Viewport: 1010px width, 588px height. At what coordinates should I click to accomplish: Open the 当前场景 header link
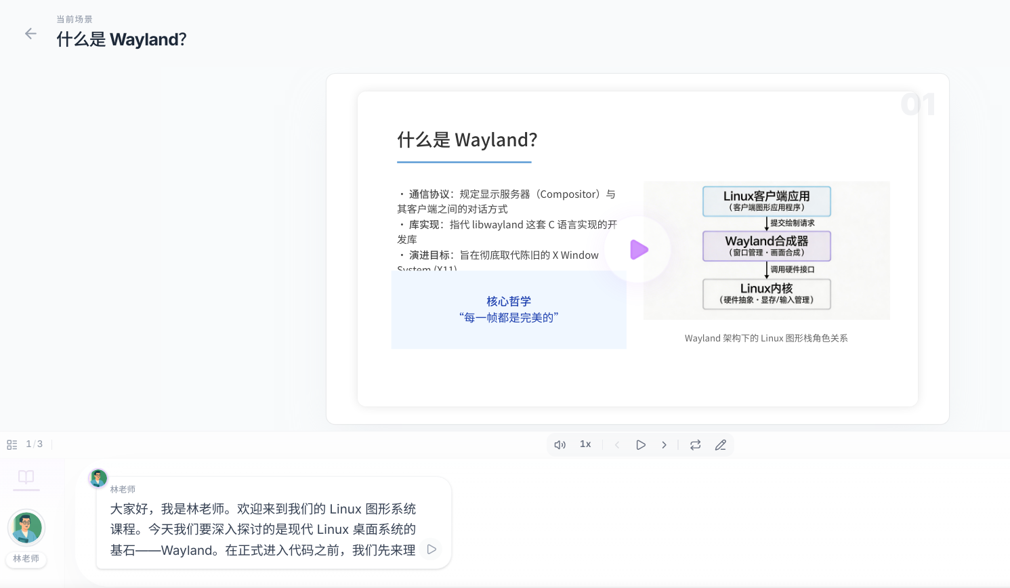pyautogui.click(x=75, y=19)
